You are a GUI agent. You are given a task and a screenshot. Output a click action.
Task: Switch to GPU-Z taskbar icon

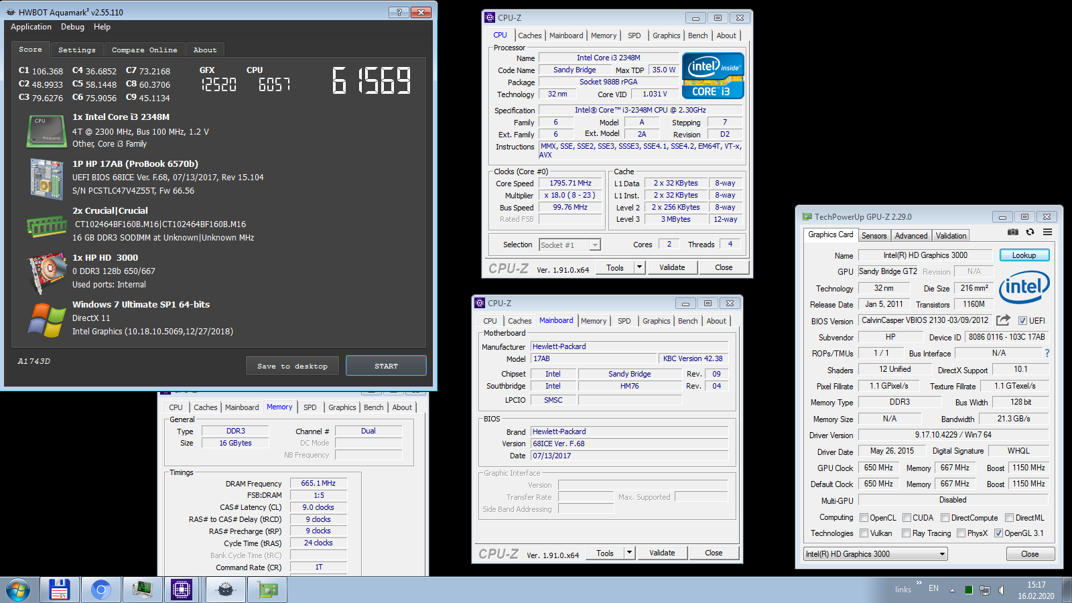click(x=267, y=590)
